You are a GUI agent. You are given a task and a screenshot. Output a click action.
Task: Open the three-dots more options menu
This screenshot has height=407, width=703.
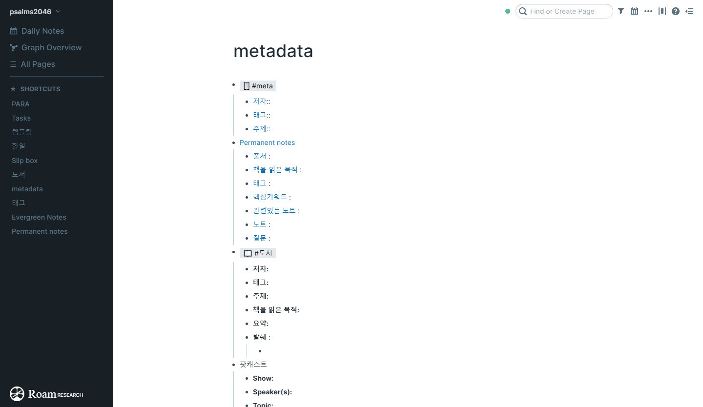click(x=648, y=11)
